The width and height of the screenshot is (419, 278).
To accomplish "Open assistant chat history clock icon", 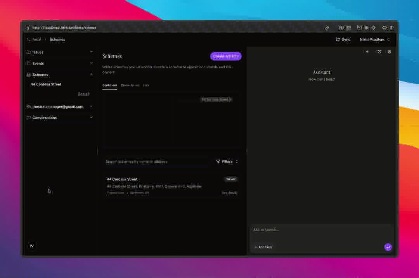I will click(379, 52).
